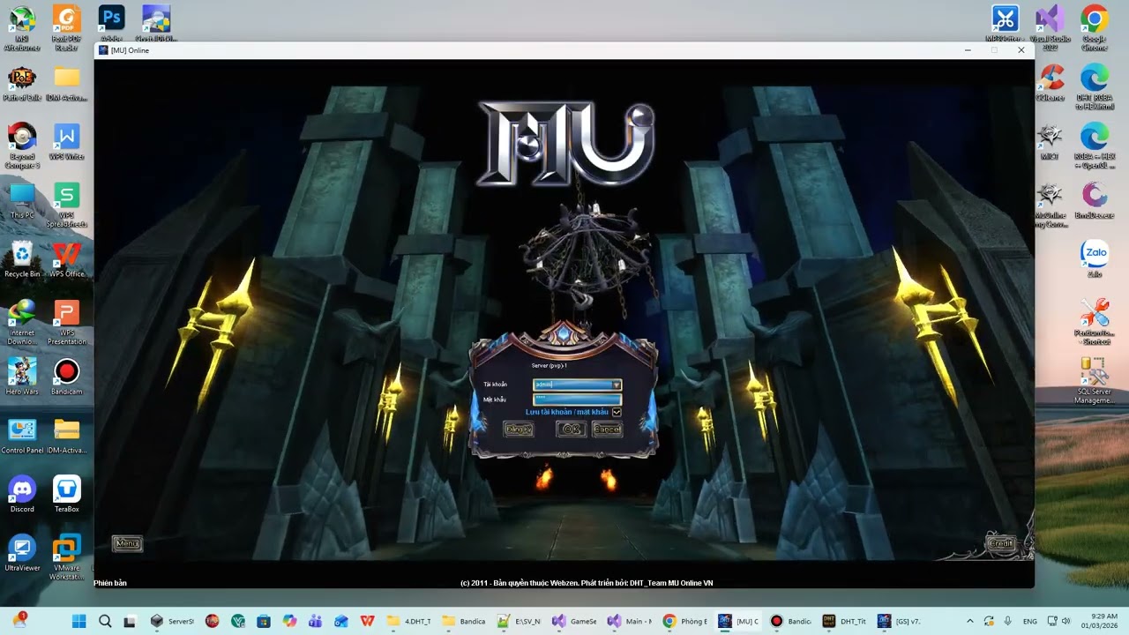Open WPS Spreadsheets desktop icon

[x=67, y=205]
